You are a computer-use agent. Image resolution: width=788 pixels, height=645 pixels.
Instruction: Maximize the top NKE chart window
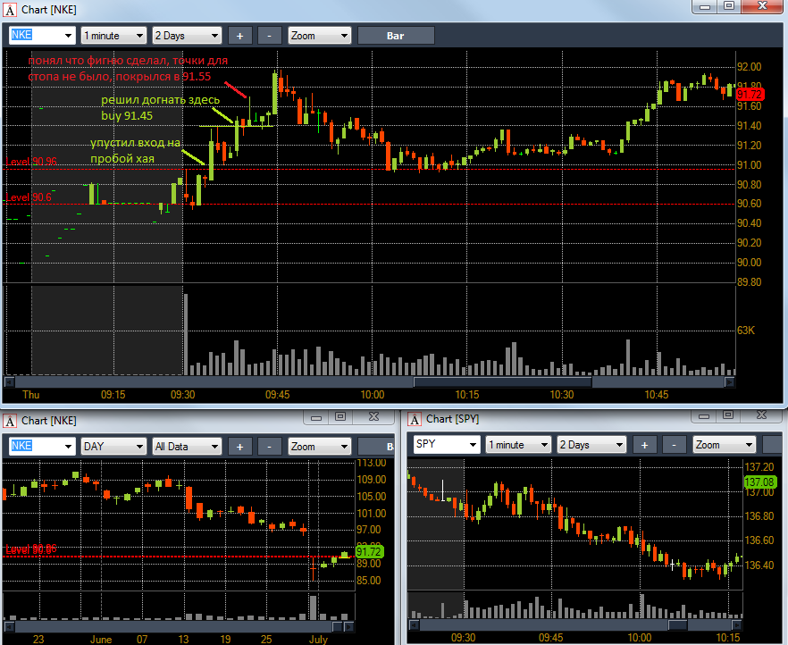point(729,6)
